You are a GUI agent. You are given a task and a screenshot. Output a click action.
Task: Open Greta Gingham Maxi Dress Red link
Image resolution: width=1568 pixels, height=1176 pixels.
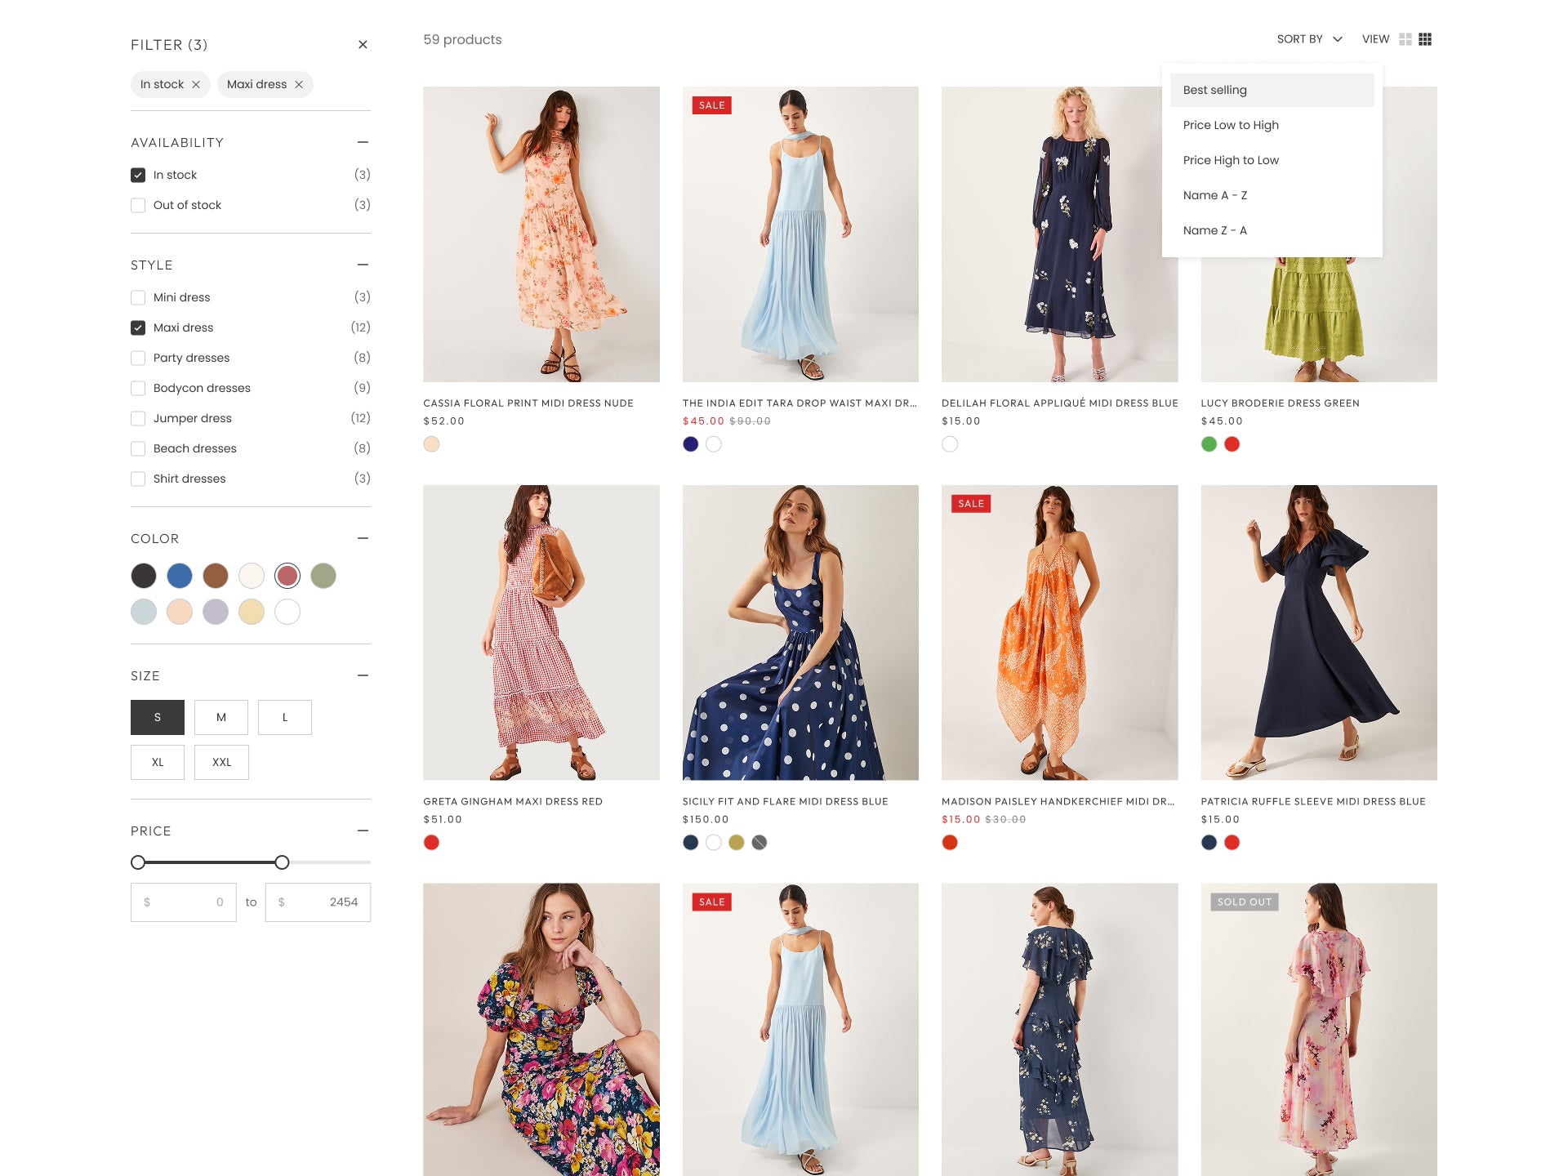coord(512,801)
